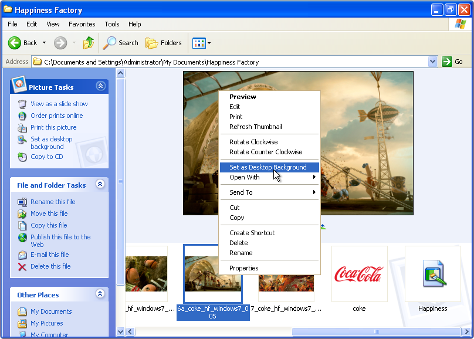This screenshot has width=474, height=339.
Task: Choose Set as Desktop Background from context menu
Action: 253,167
